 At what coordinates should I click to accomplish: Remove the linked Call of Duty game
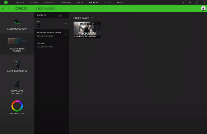[x=98, y=24]
